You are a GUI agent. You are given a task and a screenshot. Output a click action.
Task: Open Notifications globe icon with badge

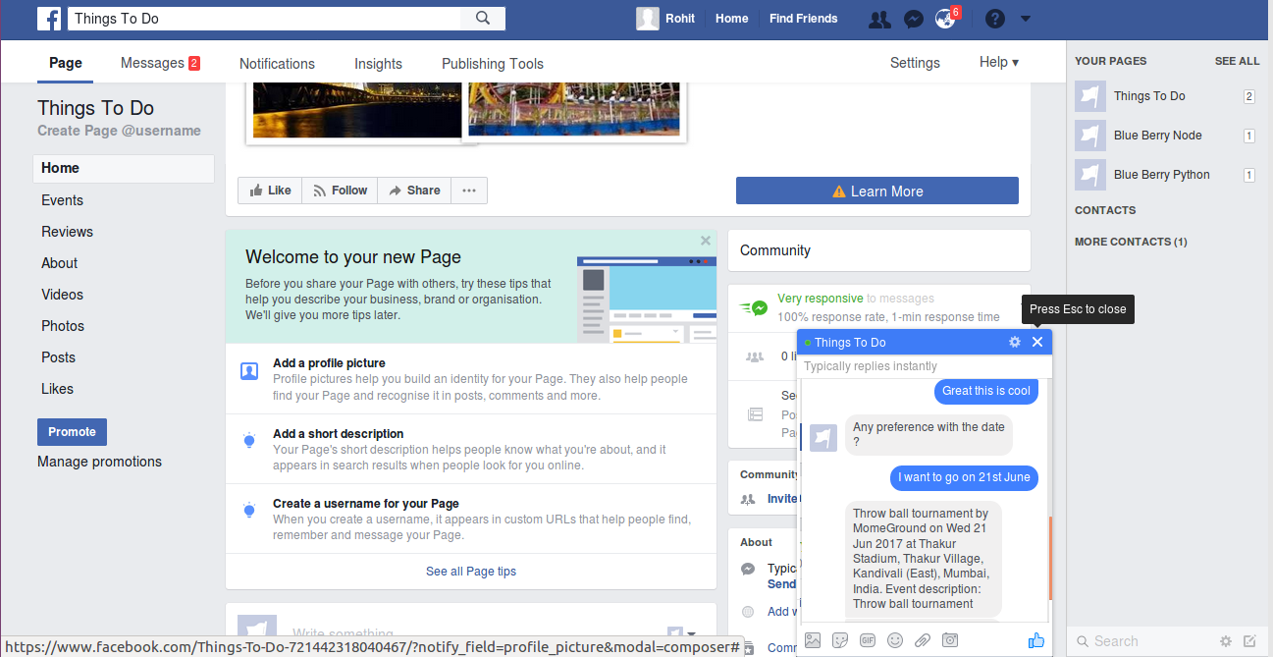946,18
